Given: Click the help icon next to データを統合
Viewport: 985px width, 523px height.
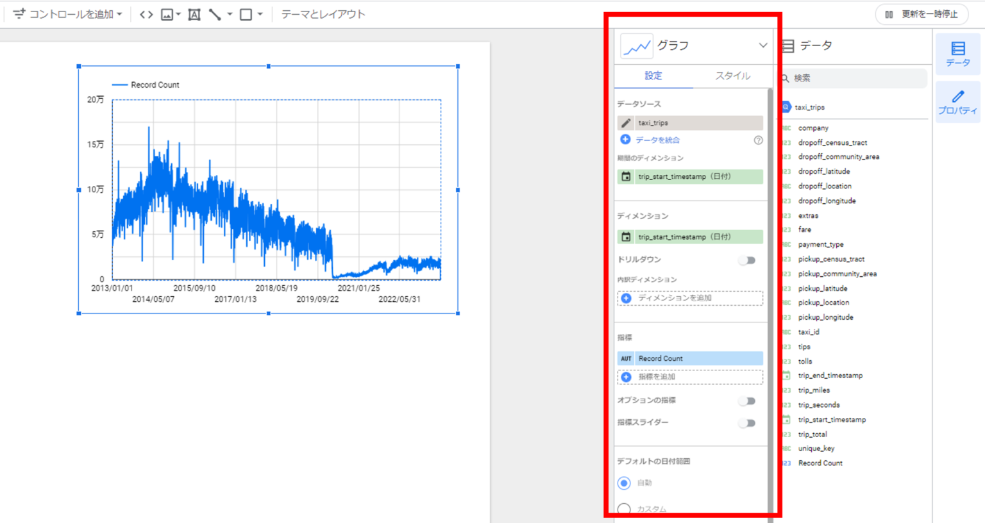Looking at the screenshot, I should point(758,140).
